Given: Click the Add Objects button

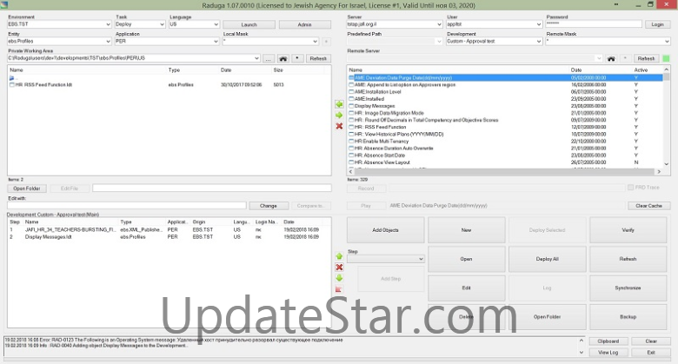Looking at the screenshot, I should (385, 230).
